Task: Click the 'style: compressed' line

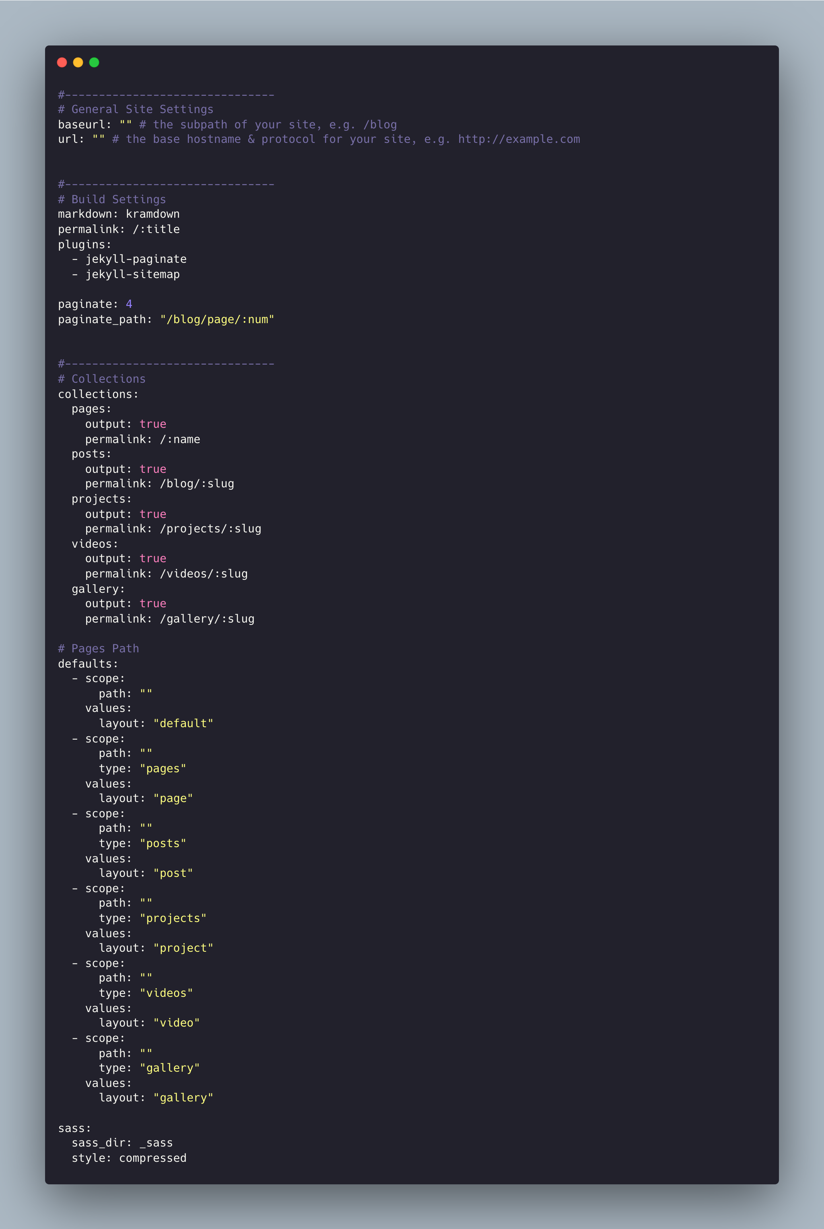Action: pyautogui.click(x=129, y=1159)
